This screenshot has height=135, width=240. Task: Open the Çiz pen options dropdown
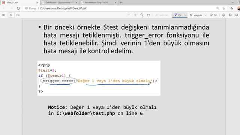[185, 15]
